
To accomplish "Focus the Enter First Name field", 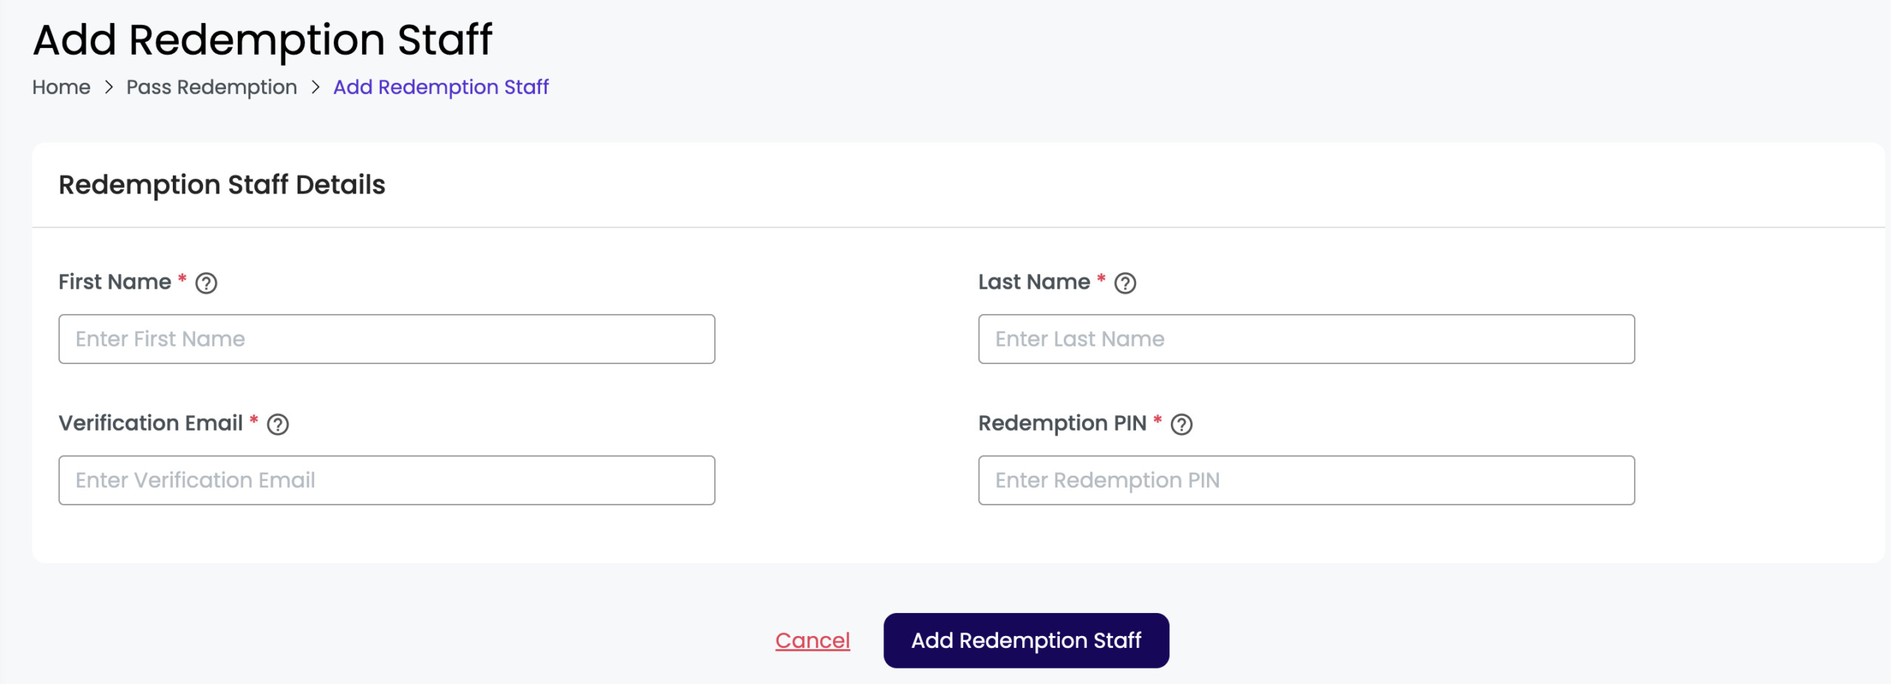I will pos(386,338).
